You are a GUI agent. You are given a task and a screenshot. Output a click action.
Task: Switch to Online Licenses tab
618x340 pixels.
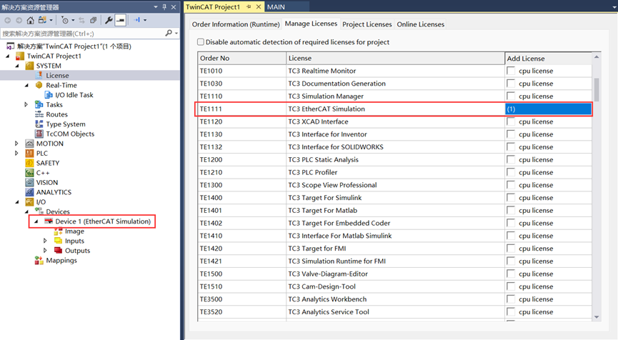click(421, 24)
